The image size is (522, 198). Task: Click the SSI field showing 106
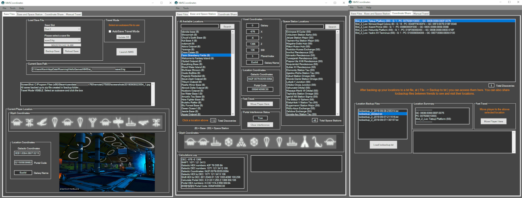click(252, 50)
